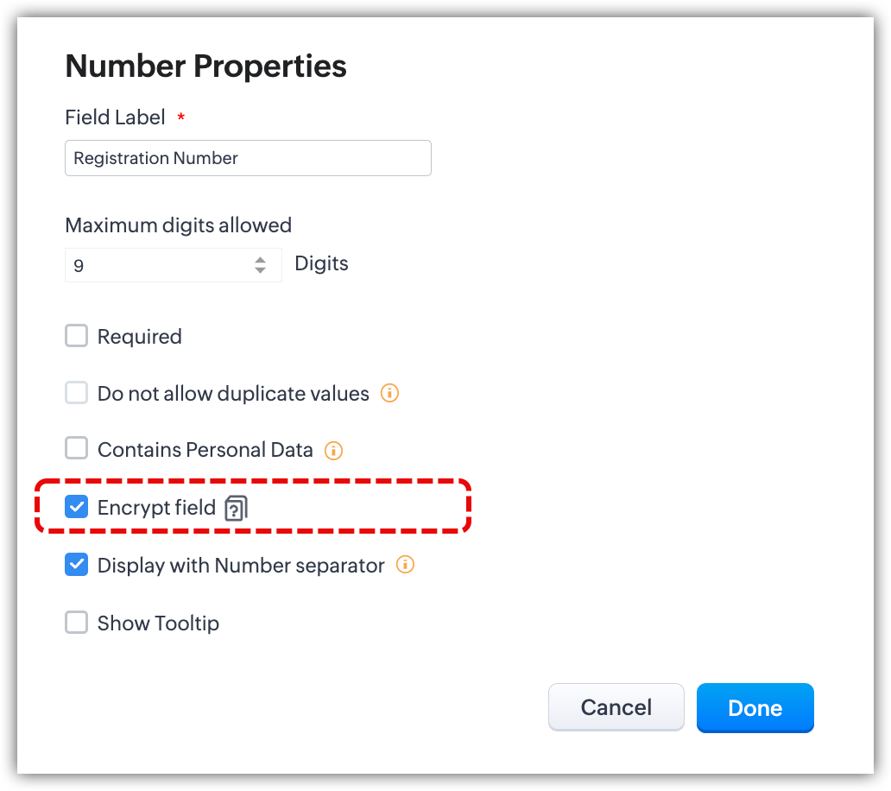This screenshot has height=791, width=891.
Task: Click info icon beside Do not allow duplicate values
Action: (x=390, y=394)
